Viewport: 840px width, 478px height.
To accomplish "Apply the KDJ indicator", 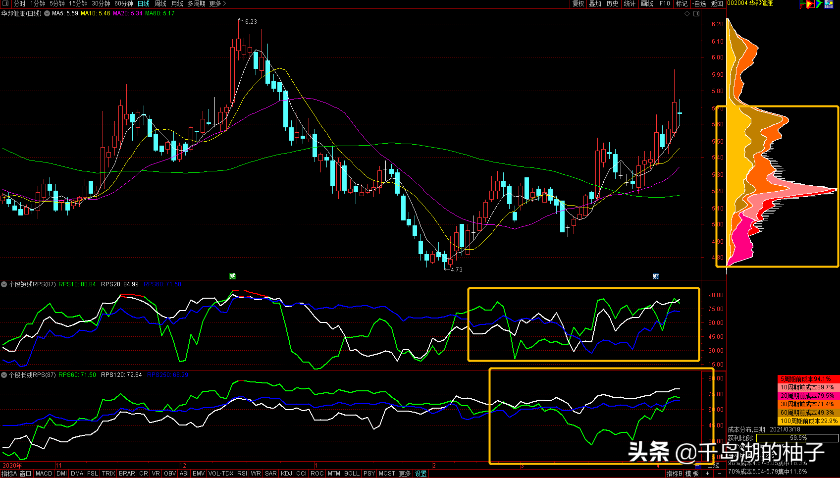I will click(287, 474).
